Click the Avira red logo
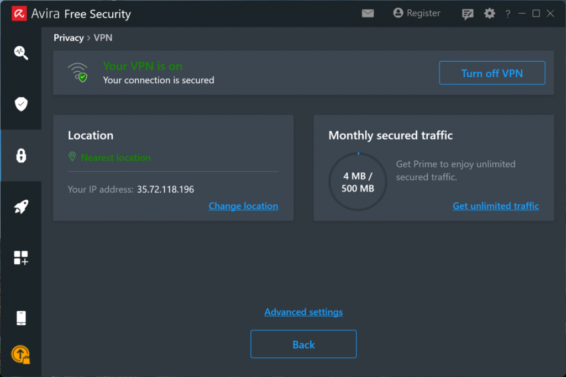The width and height of the screenshot is (566, 377). pyautogui.click(x=19, y=14)
